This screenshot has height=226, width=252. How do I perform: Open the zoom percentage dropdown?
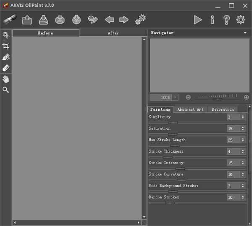175,97
